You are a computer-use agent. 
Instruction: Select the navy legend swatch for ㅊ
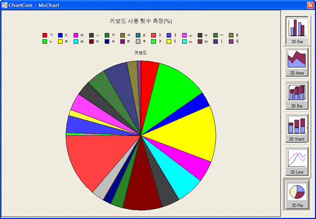click(x=107, y=42)
